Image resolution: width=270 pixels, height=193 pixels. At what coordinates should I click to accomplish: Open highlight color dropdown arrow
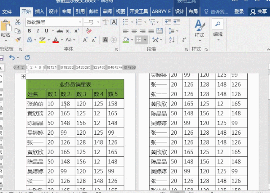coord(49,40)
